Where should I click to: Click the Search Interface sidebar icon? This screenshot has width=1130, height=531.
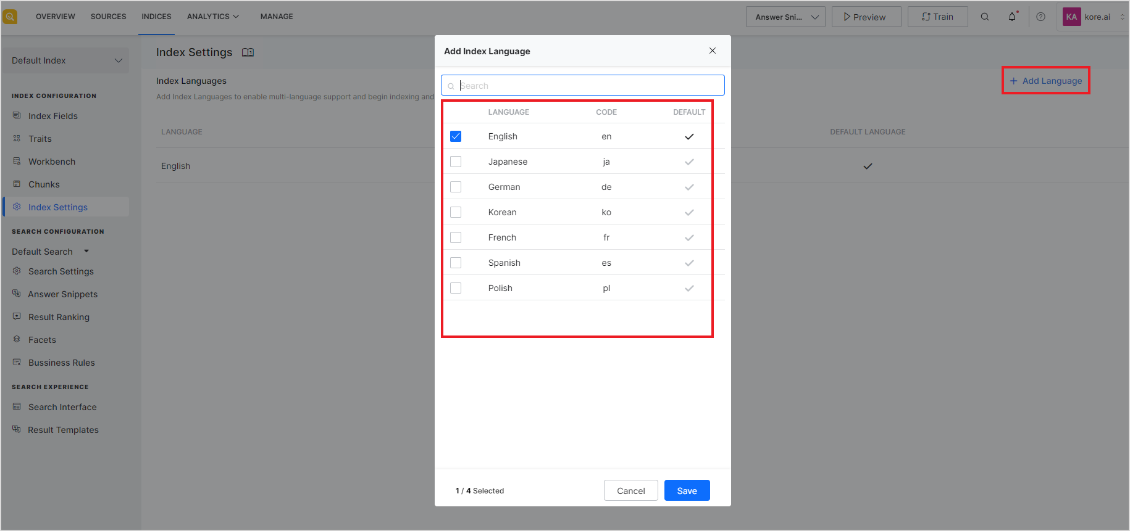(17, 406)
